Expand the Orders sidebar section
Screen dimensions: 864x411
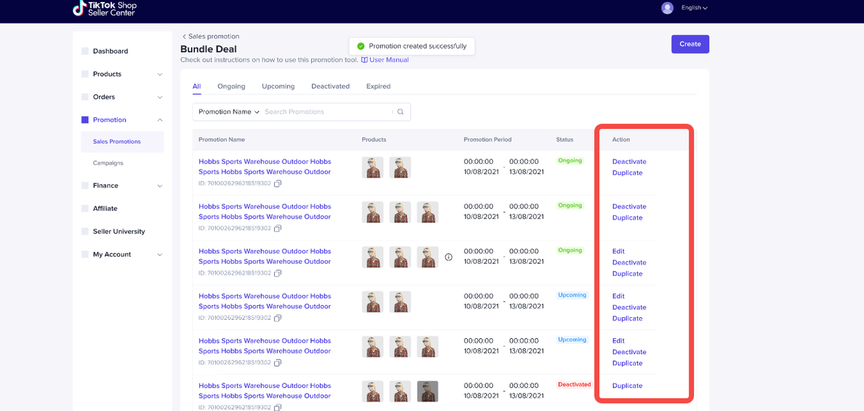pyautogui.click(x=160, y=97)
